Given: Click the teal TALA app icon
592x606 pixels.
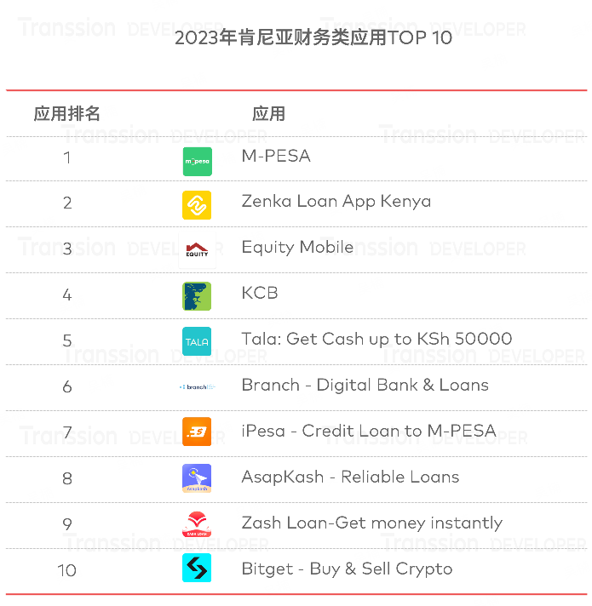Looking at the screenshot, I should pos(197,341).
